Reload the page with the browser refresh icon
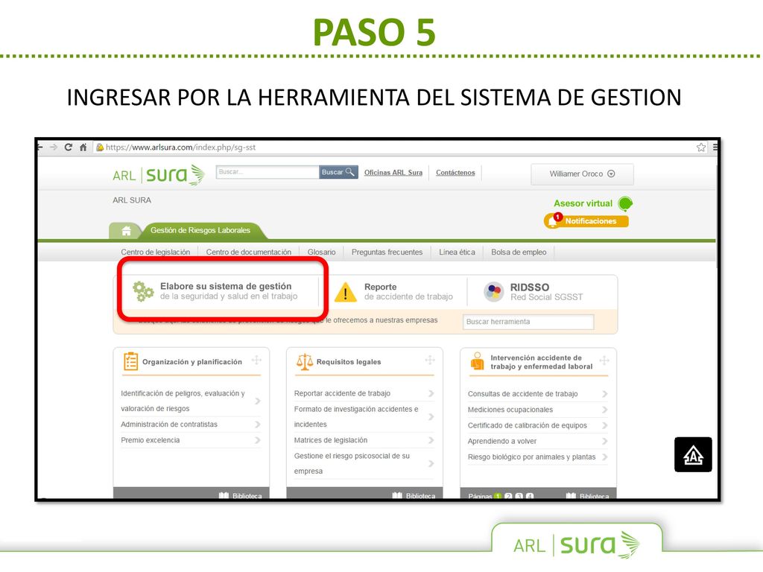763x572 pixels. click(68, 147)
